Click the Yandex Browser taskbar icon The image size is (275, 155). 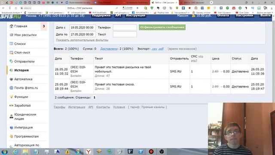89,152
